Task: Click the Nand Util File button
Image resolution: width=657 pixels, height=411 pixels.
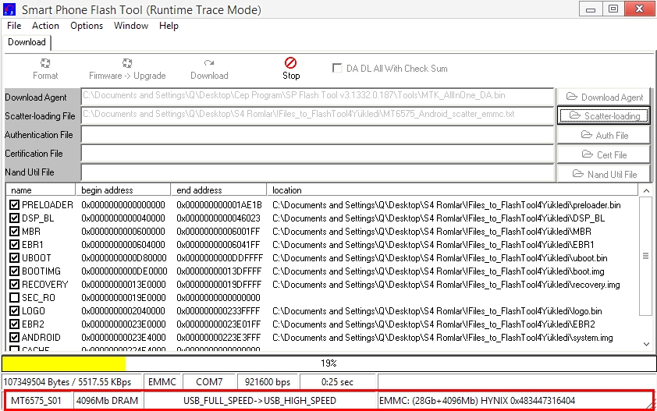Action: click(603, 174)
